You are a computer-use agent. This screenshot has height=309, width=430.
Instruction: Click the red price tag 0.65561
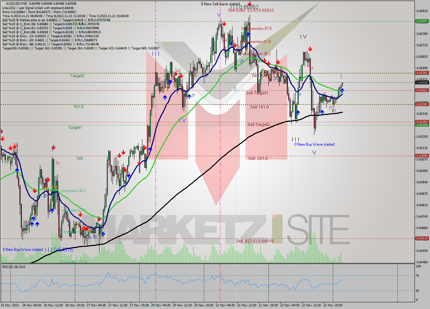tap(422, 73)
